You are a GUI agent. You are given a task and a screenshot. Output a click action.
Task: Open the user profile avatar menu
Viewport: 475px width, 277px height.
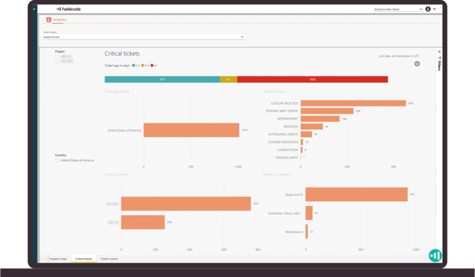[x=428, y=9]
